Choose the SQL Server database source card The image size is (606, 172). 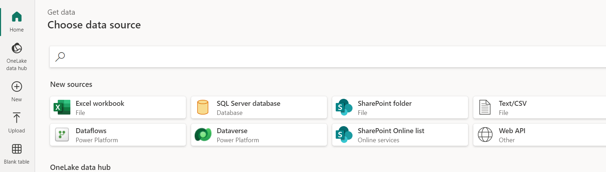tap(259, 108)
